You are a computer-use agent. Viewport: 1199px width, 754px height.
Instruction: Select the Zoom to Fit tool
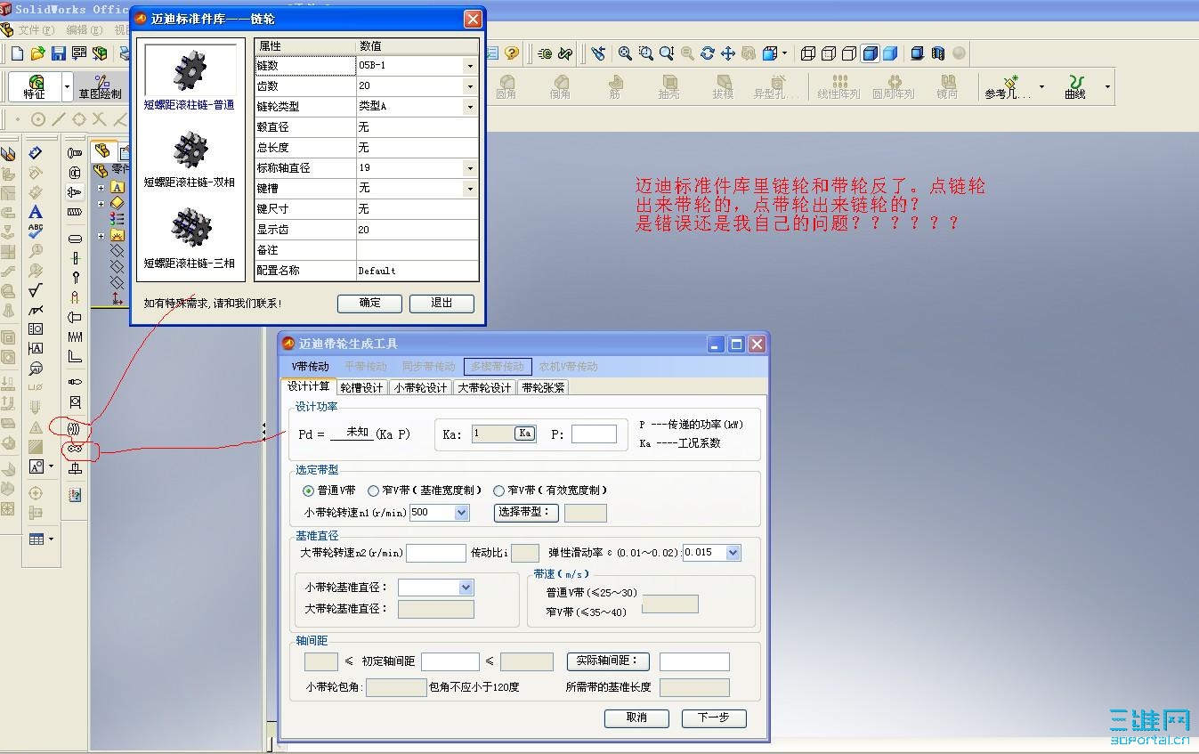pos(626,53)
